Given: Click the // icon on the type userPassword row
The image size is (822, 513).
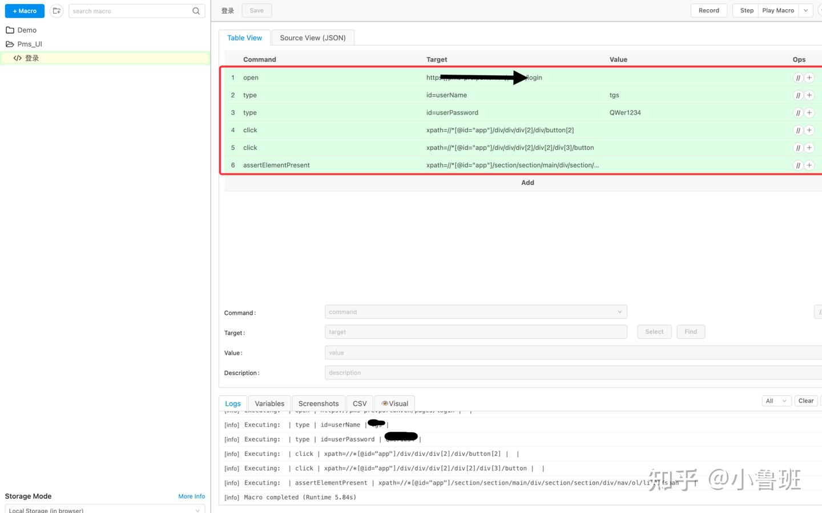Looking at the screenshot, I should tap(798, 112).
